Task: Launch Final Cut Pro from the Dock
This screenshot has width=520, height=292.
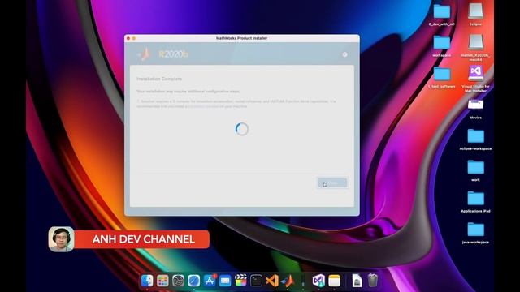Action: pyautogui.click(x=240, y=281)
